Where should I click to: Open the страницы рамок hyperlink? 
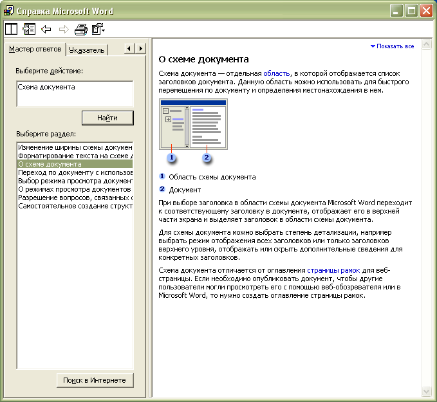[333, 270]
